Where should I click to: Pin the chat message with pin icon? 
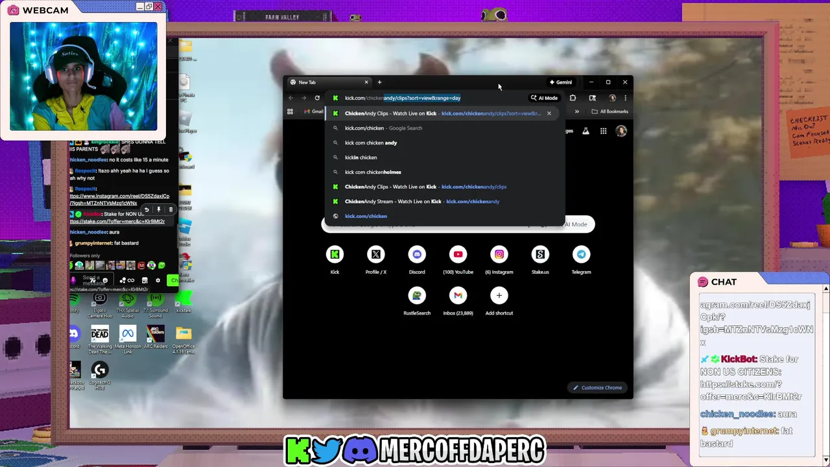[158, 210]
